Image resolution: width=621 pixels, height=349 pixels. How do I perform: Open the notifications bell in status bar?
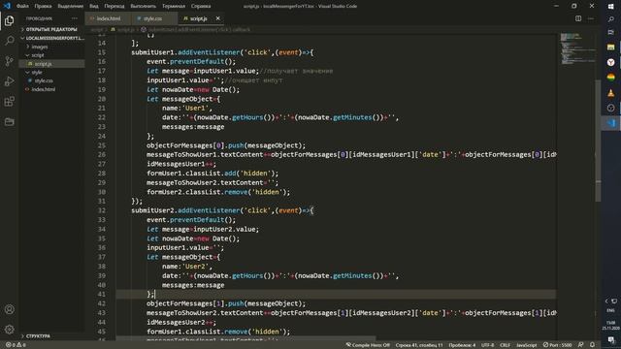[592, 345]
